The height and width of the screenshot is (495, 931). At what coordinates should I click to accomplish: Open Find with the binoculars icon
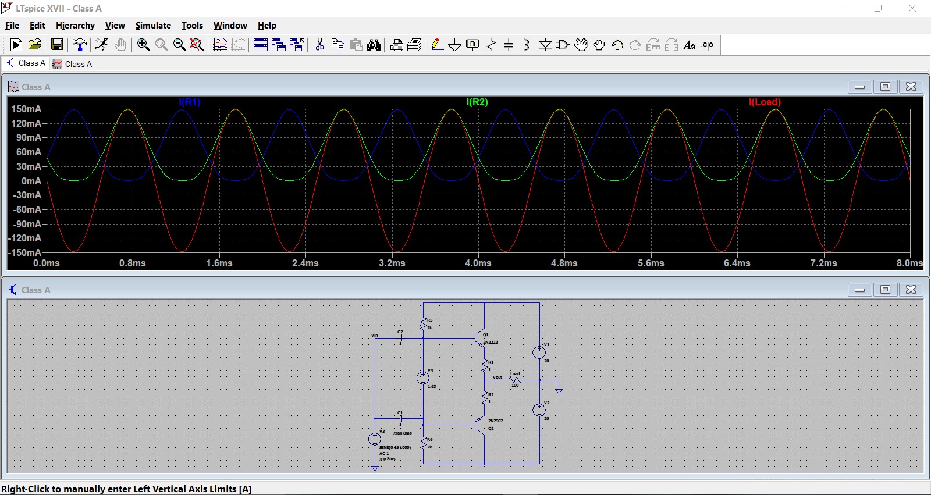(x=374, y=45)
